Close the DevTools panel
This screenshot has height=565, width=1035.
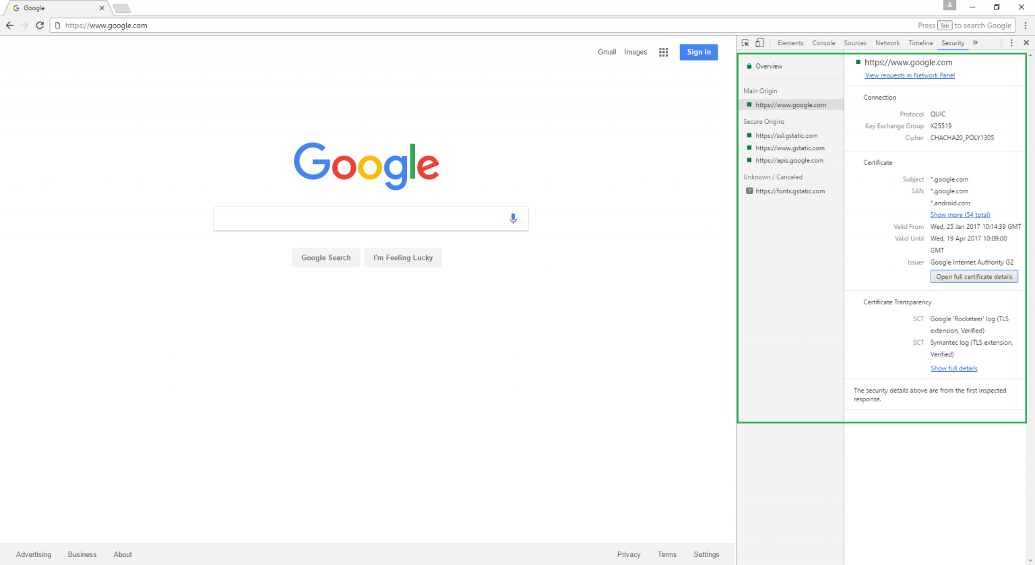(1026, 42)
